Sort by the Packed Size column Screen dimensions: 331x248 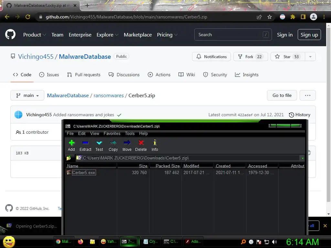[165, 166]
